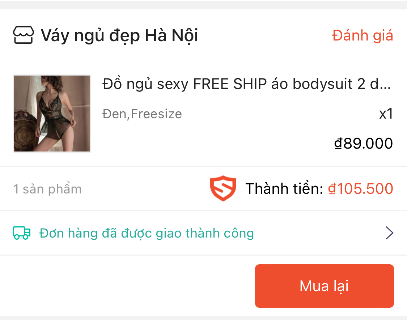Tap the Đánh giá review link
This screenshot has height=320, width=407.
363,35
